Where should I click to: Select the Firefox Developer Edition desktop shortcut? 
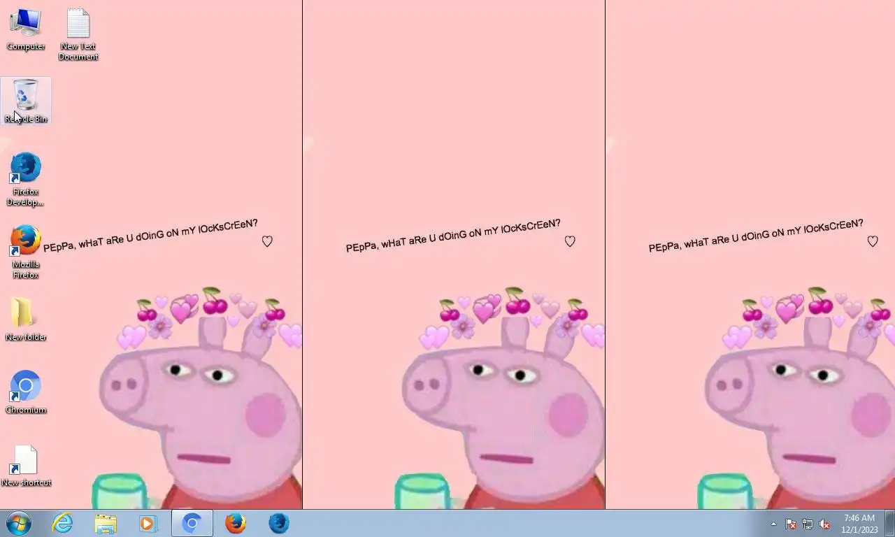tap(26, 180)
